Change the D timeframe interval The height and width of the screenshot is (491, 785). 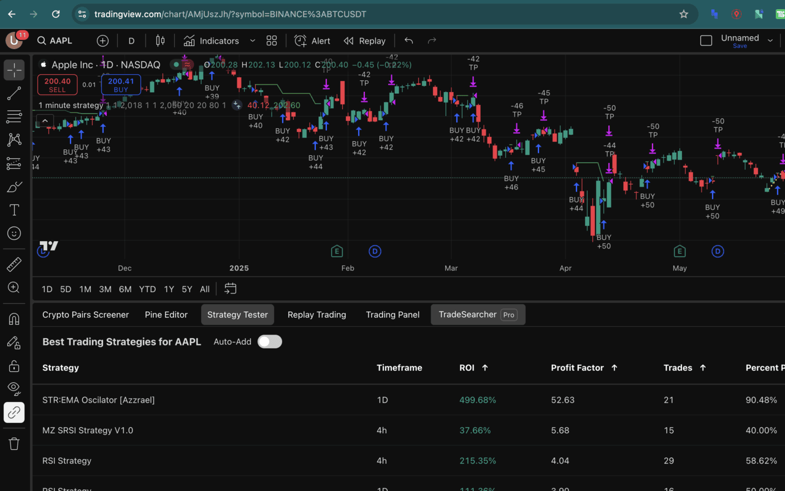tap(131, 41)
